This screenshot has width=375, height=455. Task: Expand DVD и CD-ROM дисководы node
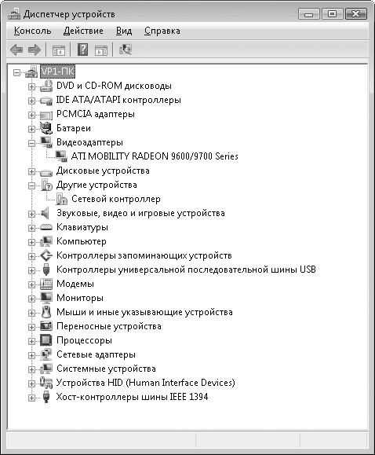31,86
